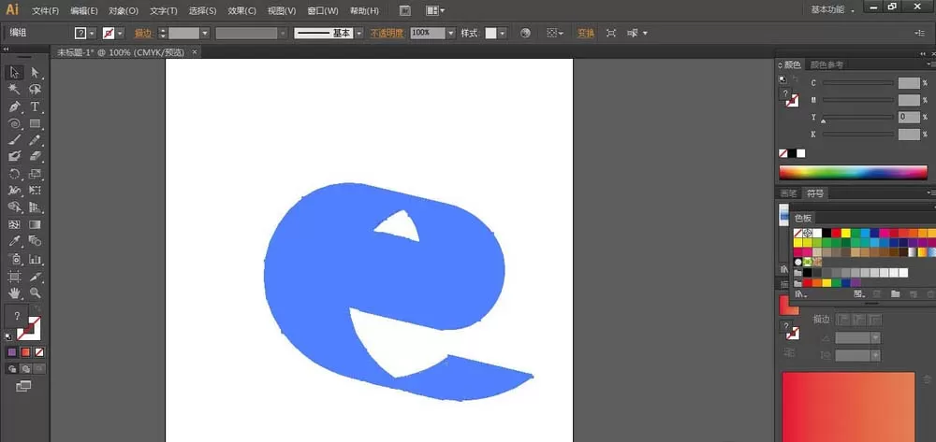Viewport: 936px width, 442px height.
Task: Select the Pencil tool
Action: (36, 140)
